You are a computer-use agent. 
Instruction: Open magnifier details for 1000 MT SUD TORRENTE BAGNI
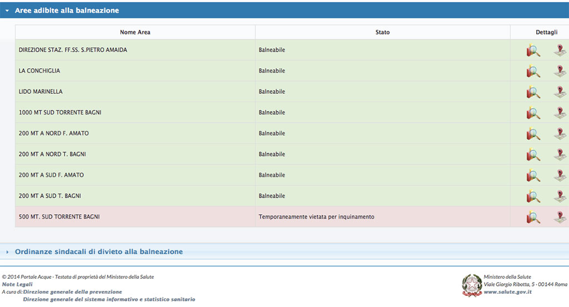pyautogui.click(x=533, y=113)
